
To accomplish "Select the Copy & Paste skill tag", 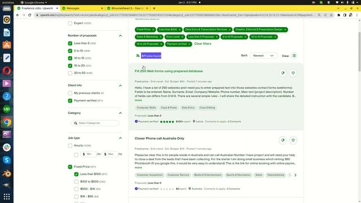I will coord(169,108).
